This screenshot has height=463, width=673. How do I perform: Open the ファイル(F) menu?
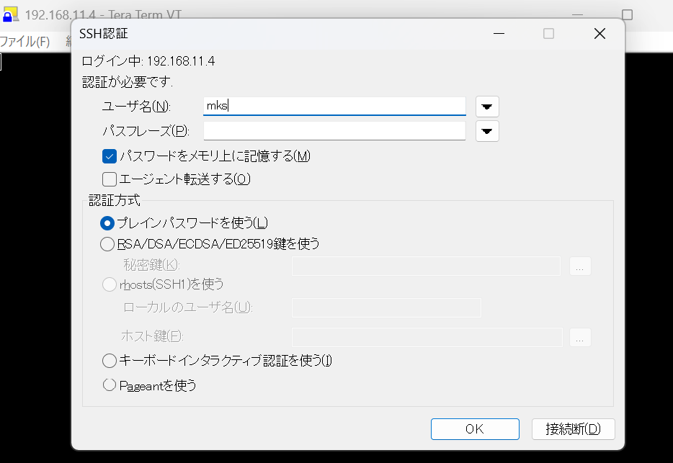click(x=25, y=41)
